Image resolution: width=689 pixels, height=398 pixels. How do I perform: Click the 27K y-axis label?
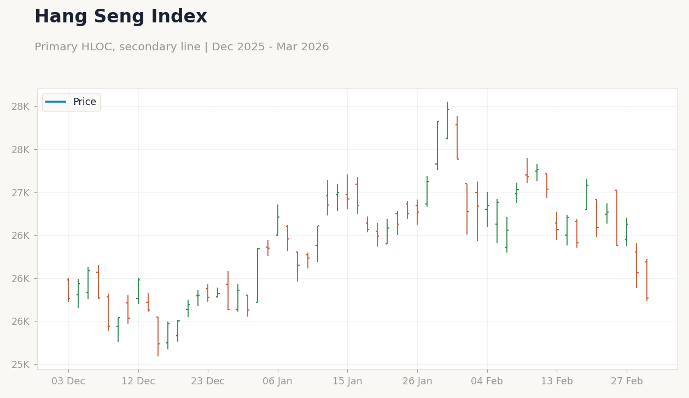tap(24, 192)
